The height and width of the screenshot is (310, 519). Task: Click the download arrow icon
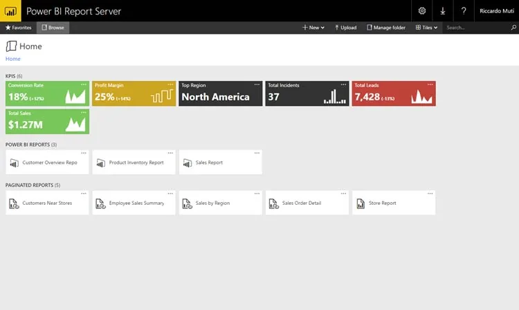coord(443,11)
